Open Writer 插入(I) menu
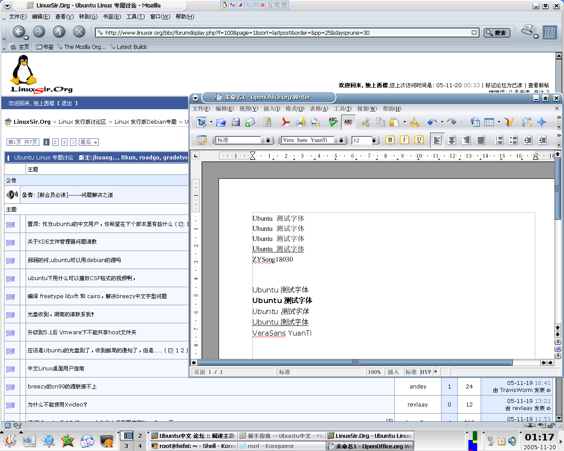 271,108
